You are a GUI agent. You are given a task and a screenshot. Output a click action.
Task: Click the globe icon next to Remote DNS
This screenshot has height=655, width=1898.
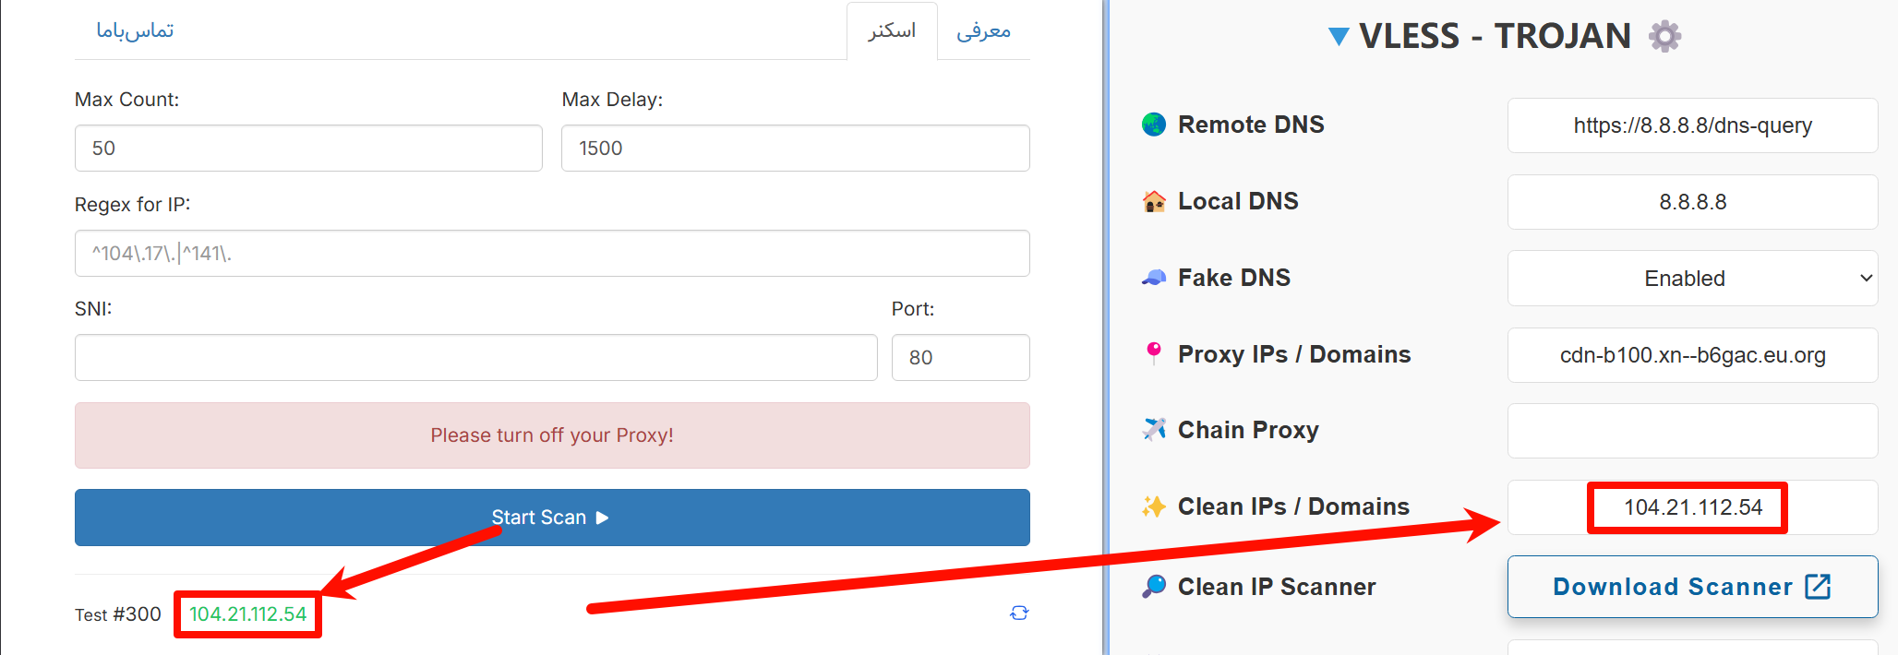pos(1154,125)
